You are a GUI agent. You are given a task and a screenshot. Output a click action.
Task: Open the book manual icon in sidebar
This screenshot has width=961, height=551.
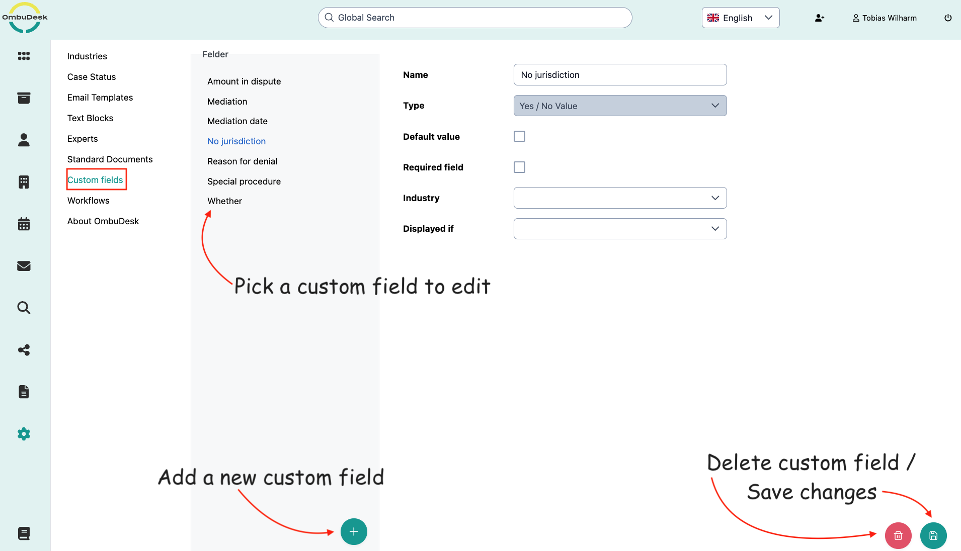(24, 533)
